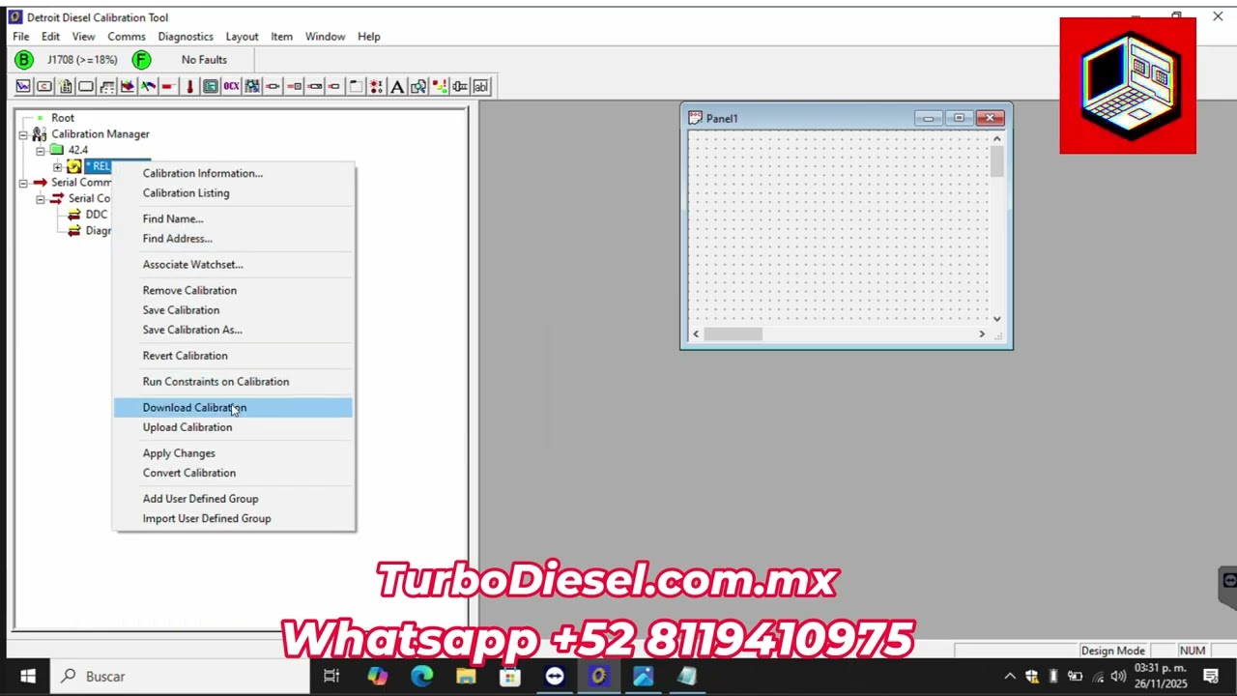The width and height of the screenshot is (1237, 696).
Task: Open the Item menu
Action: coord(281,37)
